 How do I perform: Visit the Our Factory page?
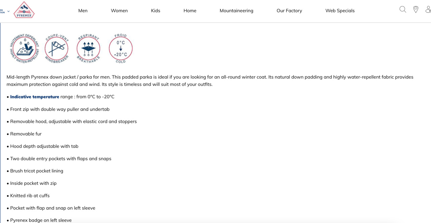(289, 11)
